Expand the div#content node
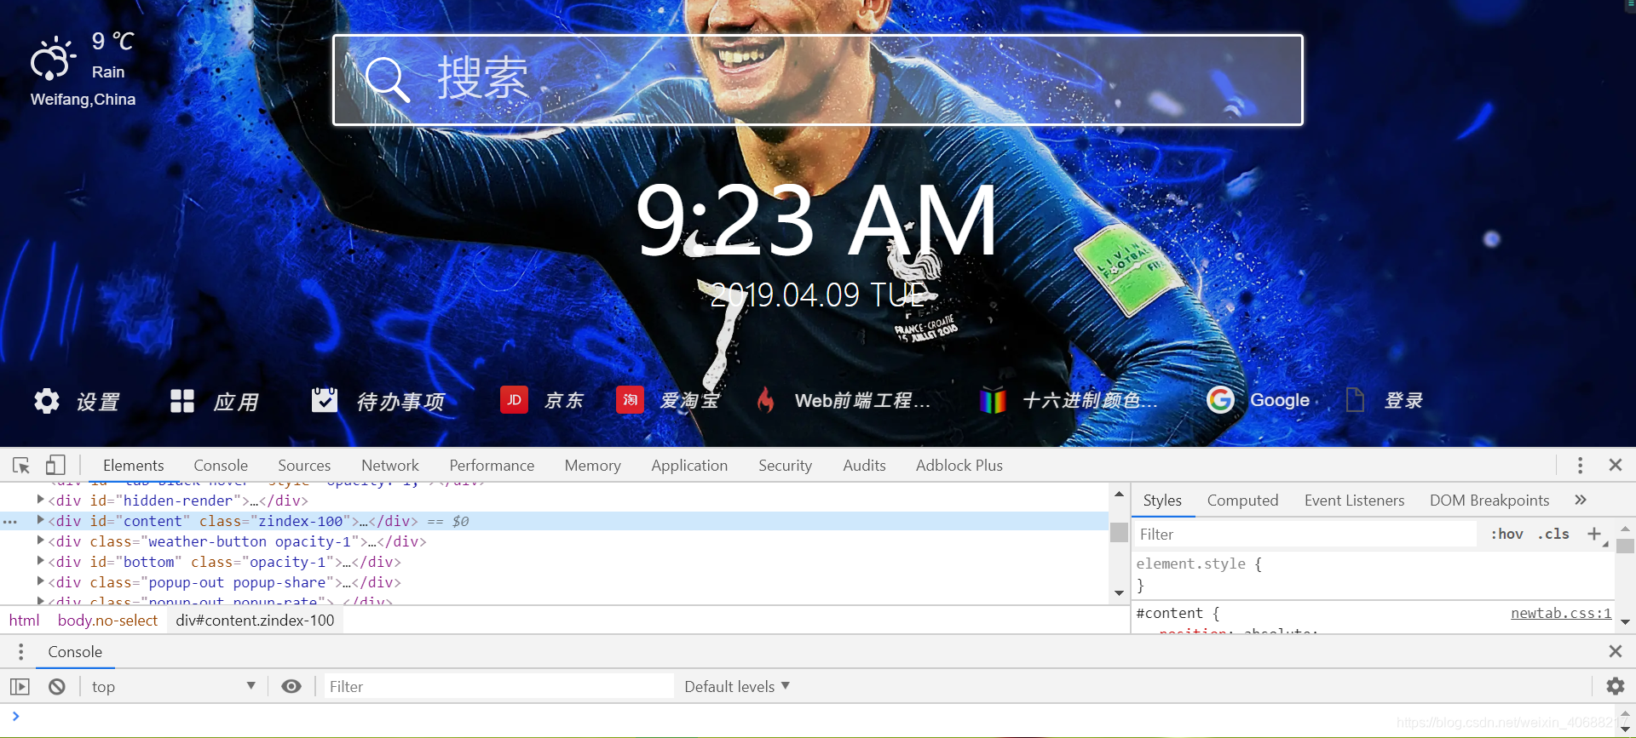Image resolution: width=1636 pixels, height=738 pixels. point(40,520)
